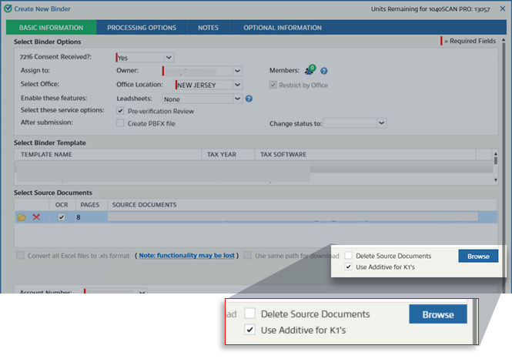Go to the Notes tab
This screenshot has width=512, height=359.
click(209, 28)
